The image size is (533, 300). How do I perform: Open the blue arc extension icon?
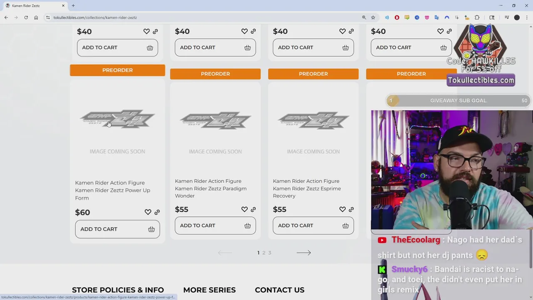point(447,17)
